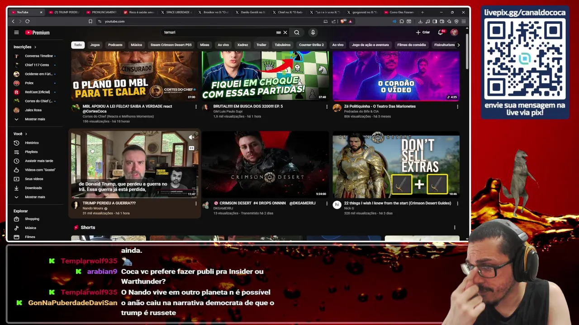Open options for TRUMP PERDEU A GUERRA video
579x325 pixels.
pos(196,204)
